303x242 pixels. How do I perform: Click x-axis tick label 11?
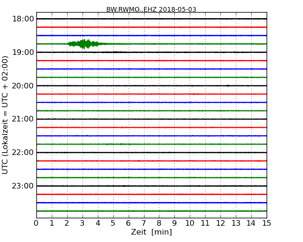pyautogui.click(x=205, y=223)
